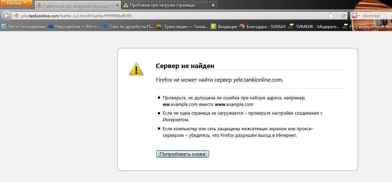This screenshot has height=182, width=392.
Task: Click the text 'Firefox не может найти сервер yele.tankionline.com.'
Action: 219,80
